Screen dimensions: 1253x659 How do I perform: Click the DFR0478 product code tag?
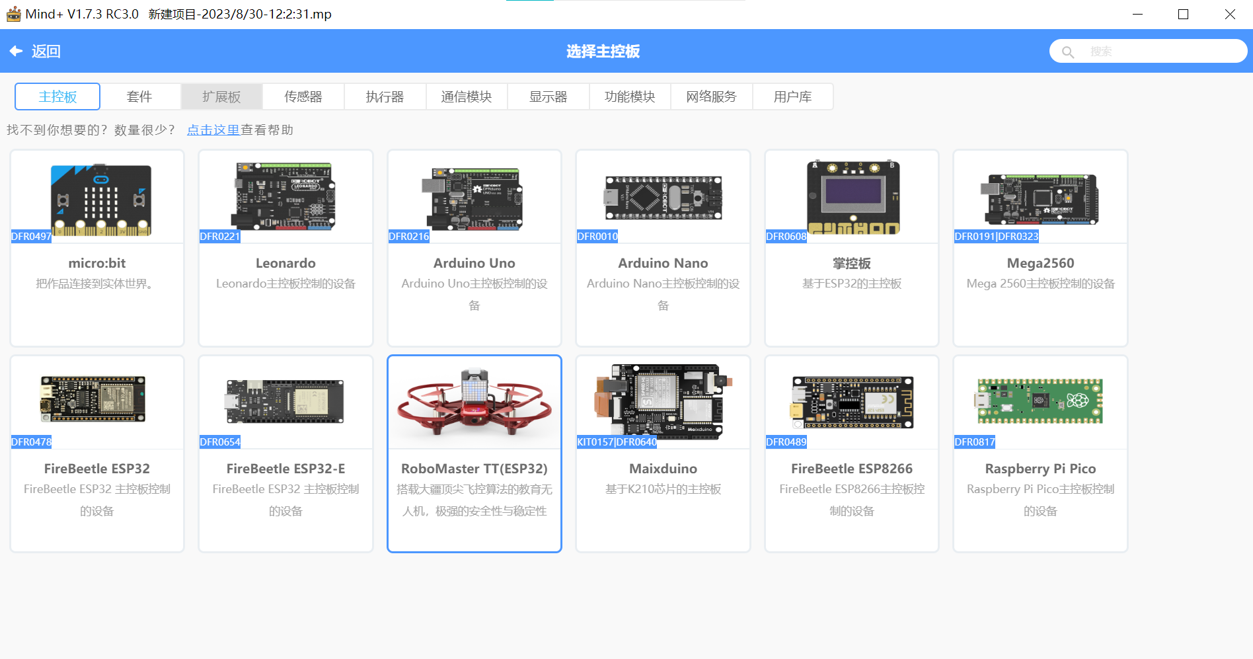pyautogui.click(x=31, y=442)
